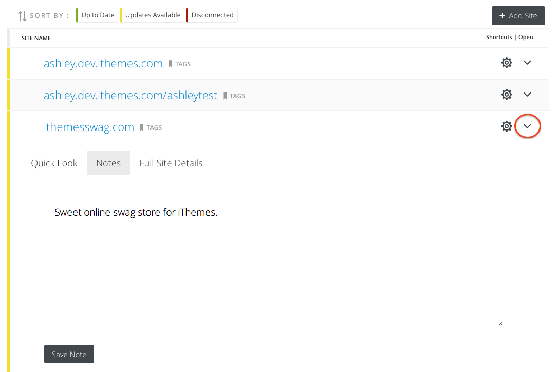Image resolution: width=558 pixels, height=372 pixels.
Task: Open the ashley.dev.ithemes.com site link
Action: (103, 63)
